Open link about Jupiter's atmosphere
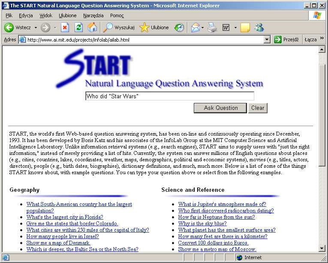328x263 pixels. pos(222,204)
